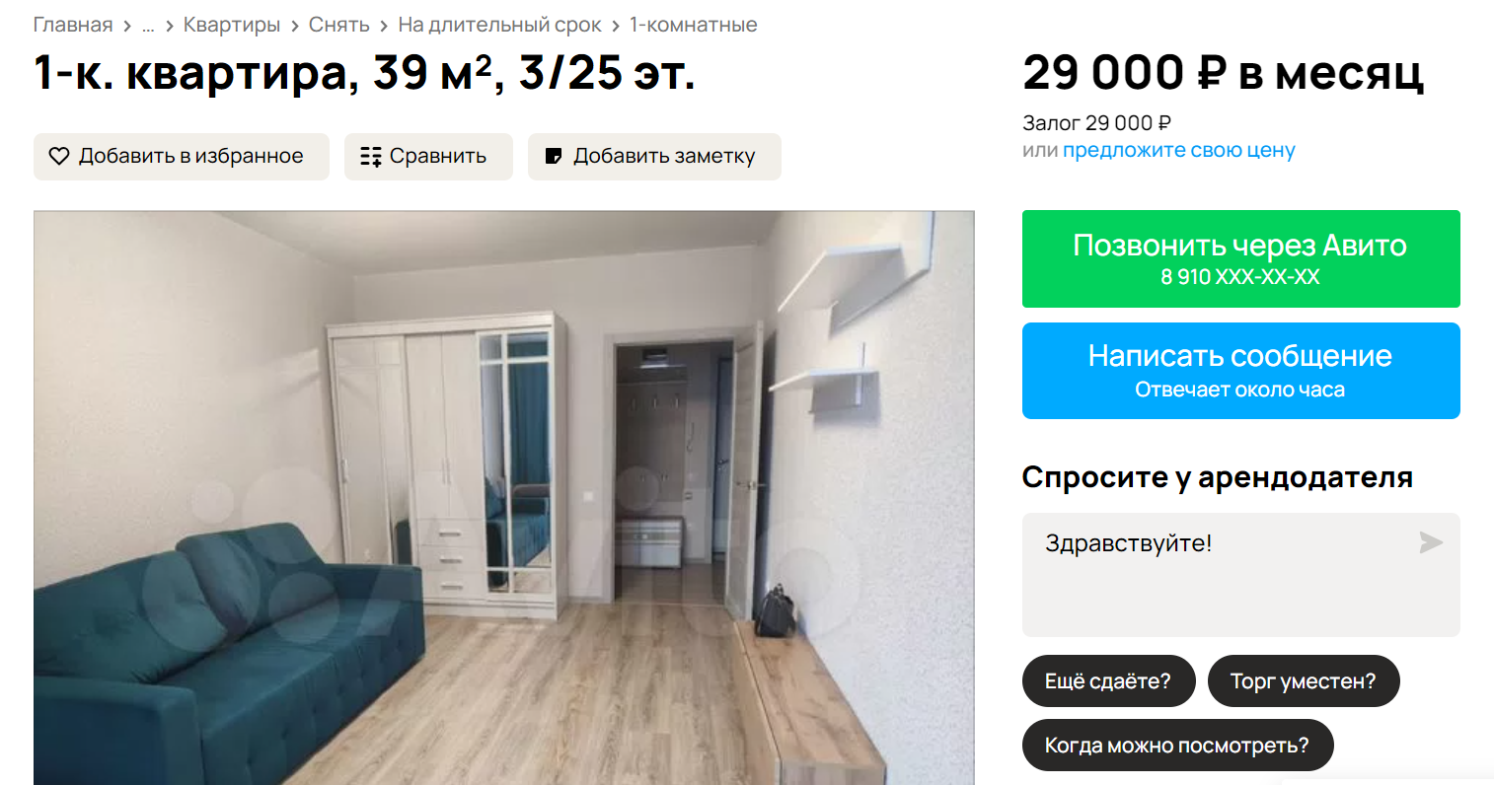Open the Снять breadcrumb
This screenshot has width=1494, height=785.
338,25
